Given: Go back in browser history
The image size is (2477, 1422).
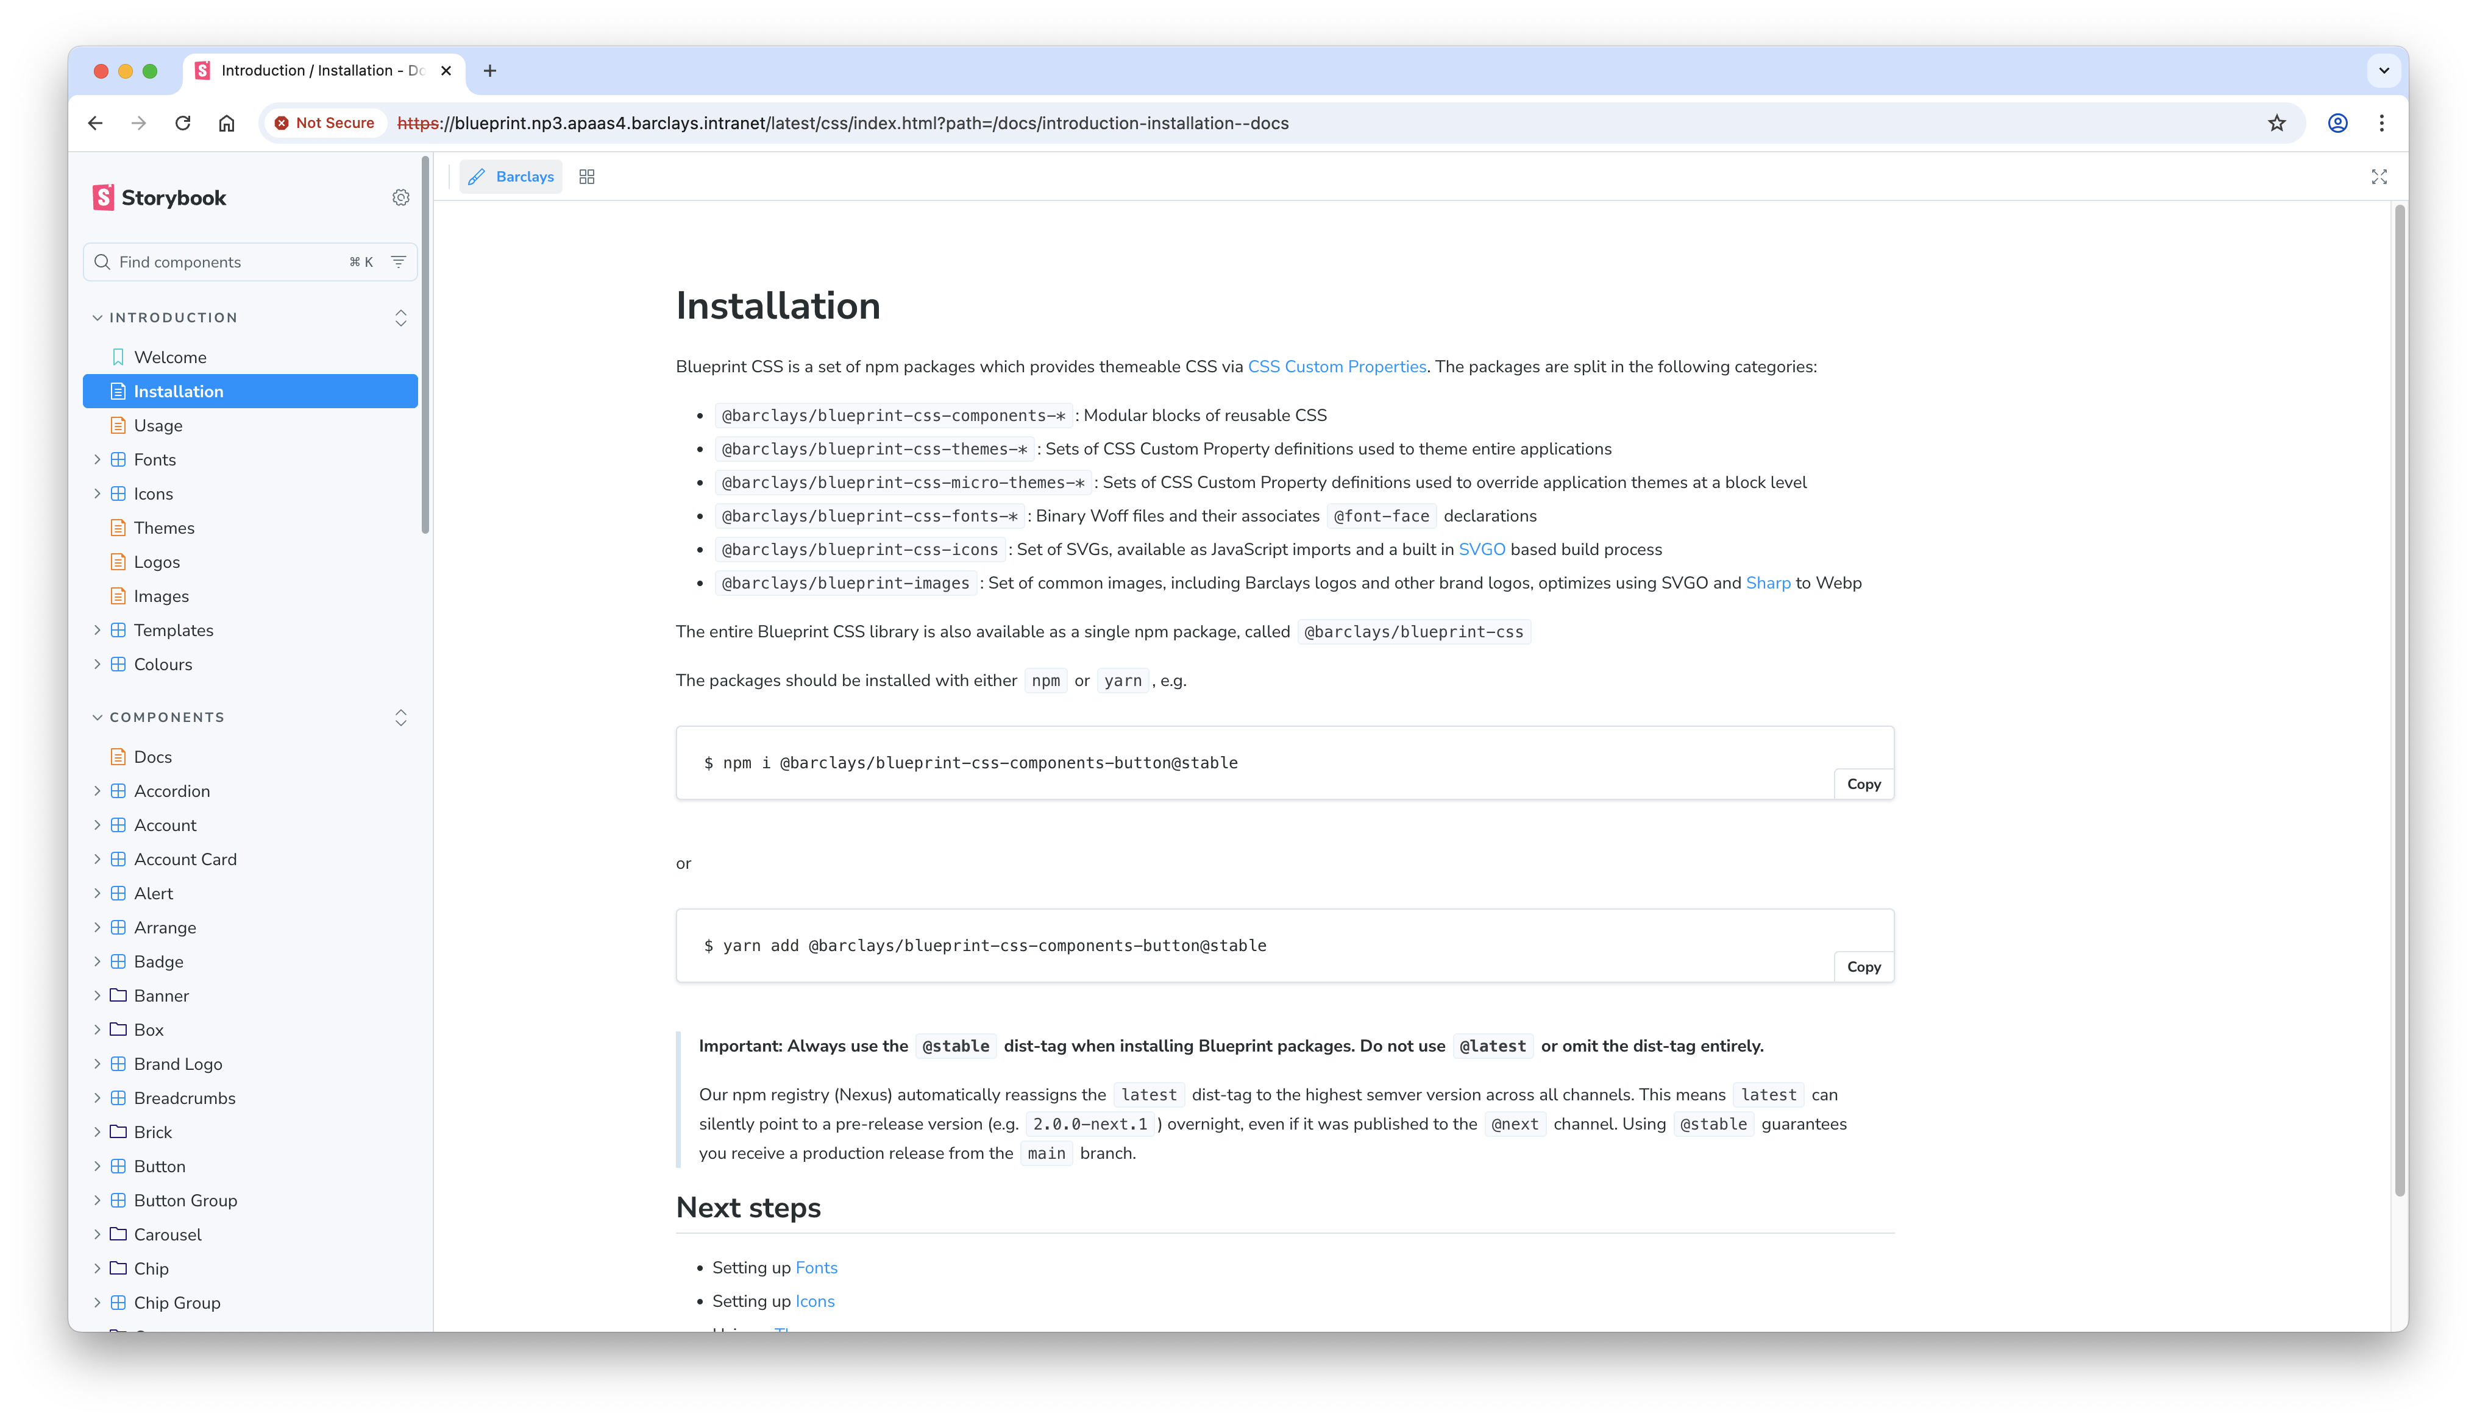Looking at the screenshot, I should 94,123.
